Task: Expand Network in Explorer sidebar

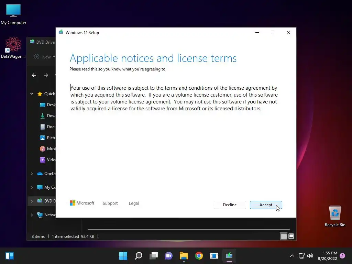Action: [32, 215]
